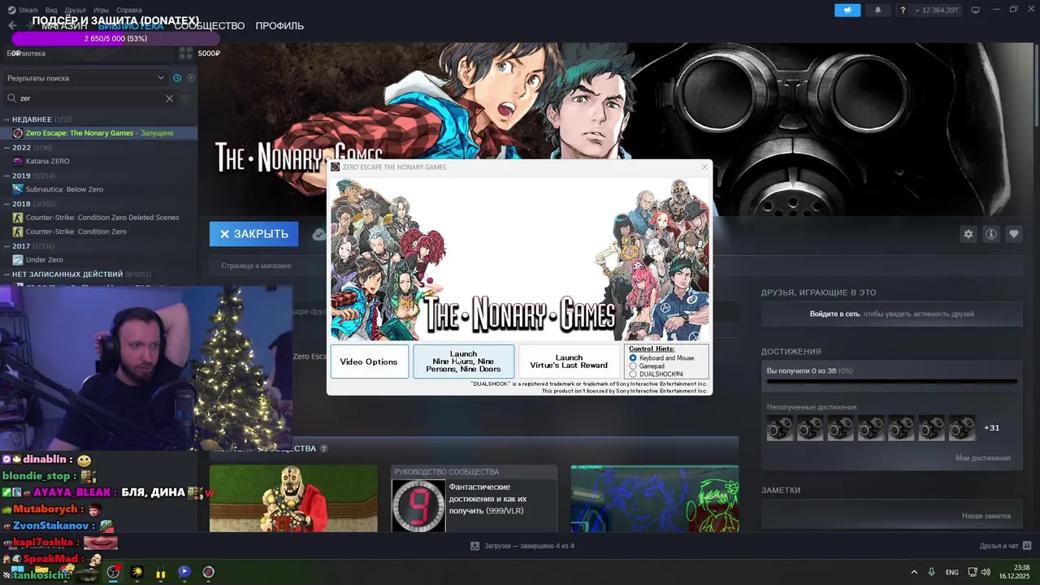The width and height of the screenshot is (1040, 585).
Task: Go back with the Steam back arrow
Action: click(x=12, y=26)
